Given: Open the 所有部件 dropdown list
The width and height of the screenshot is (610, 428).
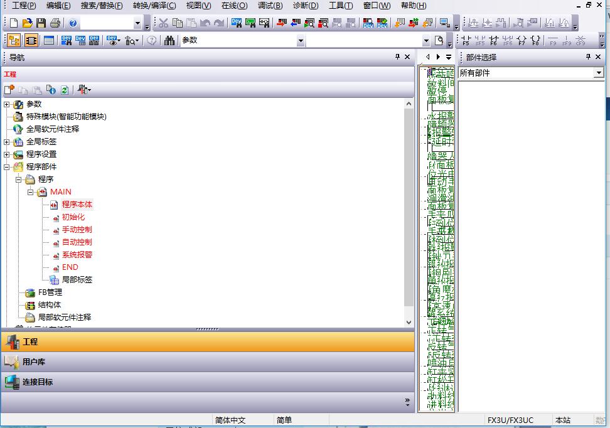Looking at the screenshot, I should click(598, 73).
